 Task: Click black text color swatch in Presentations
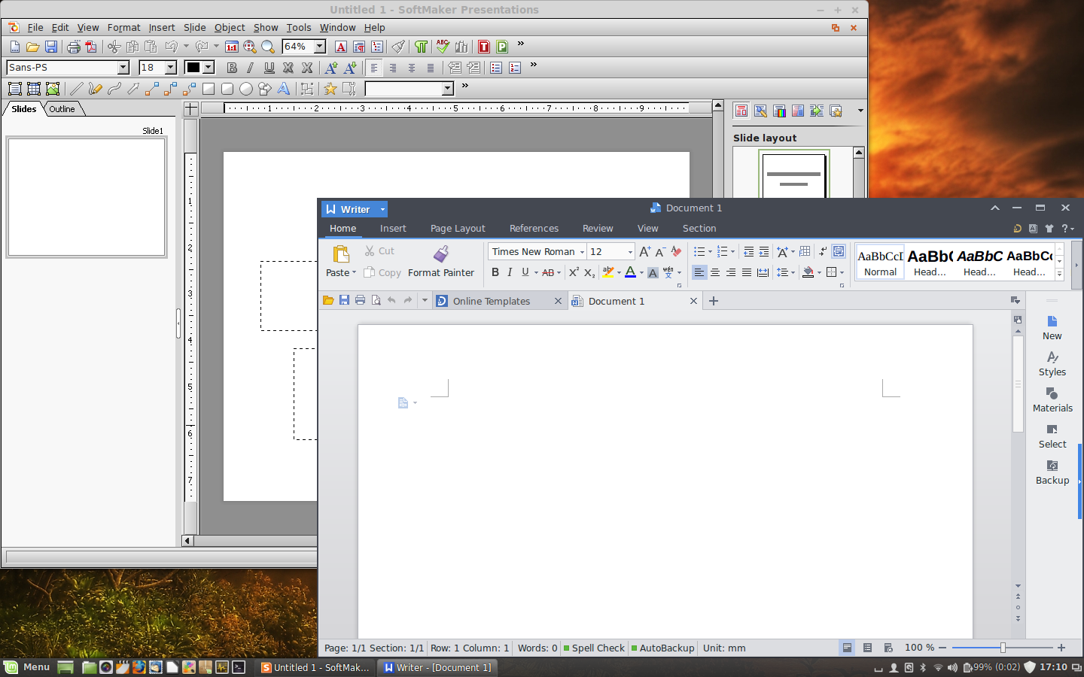(193, 68)
